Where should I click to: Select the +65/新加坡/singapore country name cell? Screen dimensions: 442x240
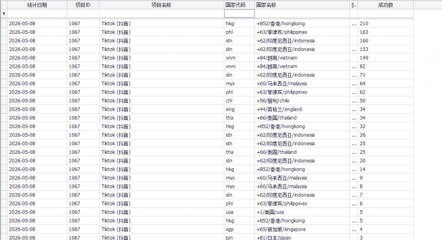[x=302, y=229]
